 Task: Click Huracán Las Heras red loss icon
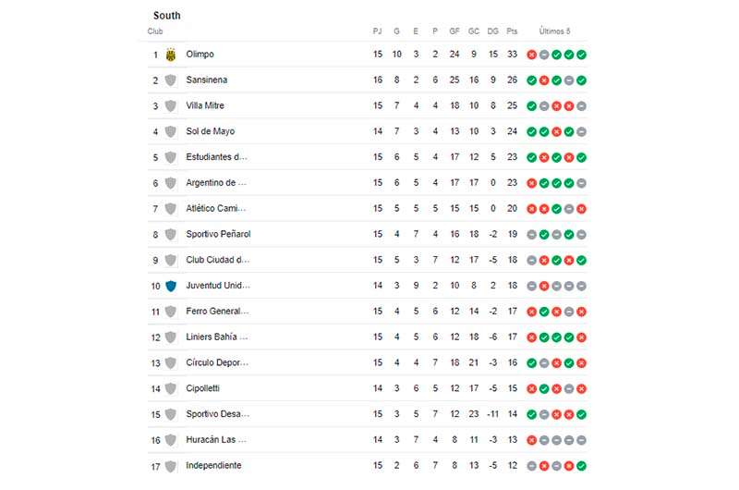tap(532, 440)
